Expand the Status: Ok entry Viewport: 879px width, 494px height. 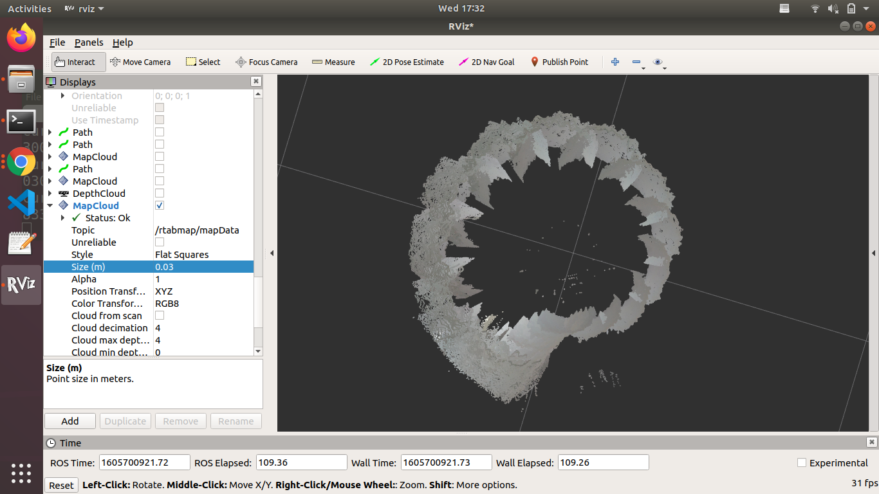click(x=62, y=218)
